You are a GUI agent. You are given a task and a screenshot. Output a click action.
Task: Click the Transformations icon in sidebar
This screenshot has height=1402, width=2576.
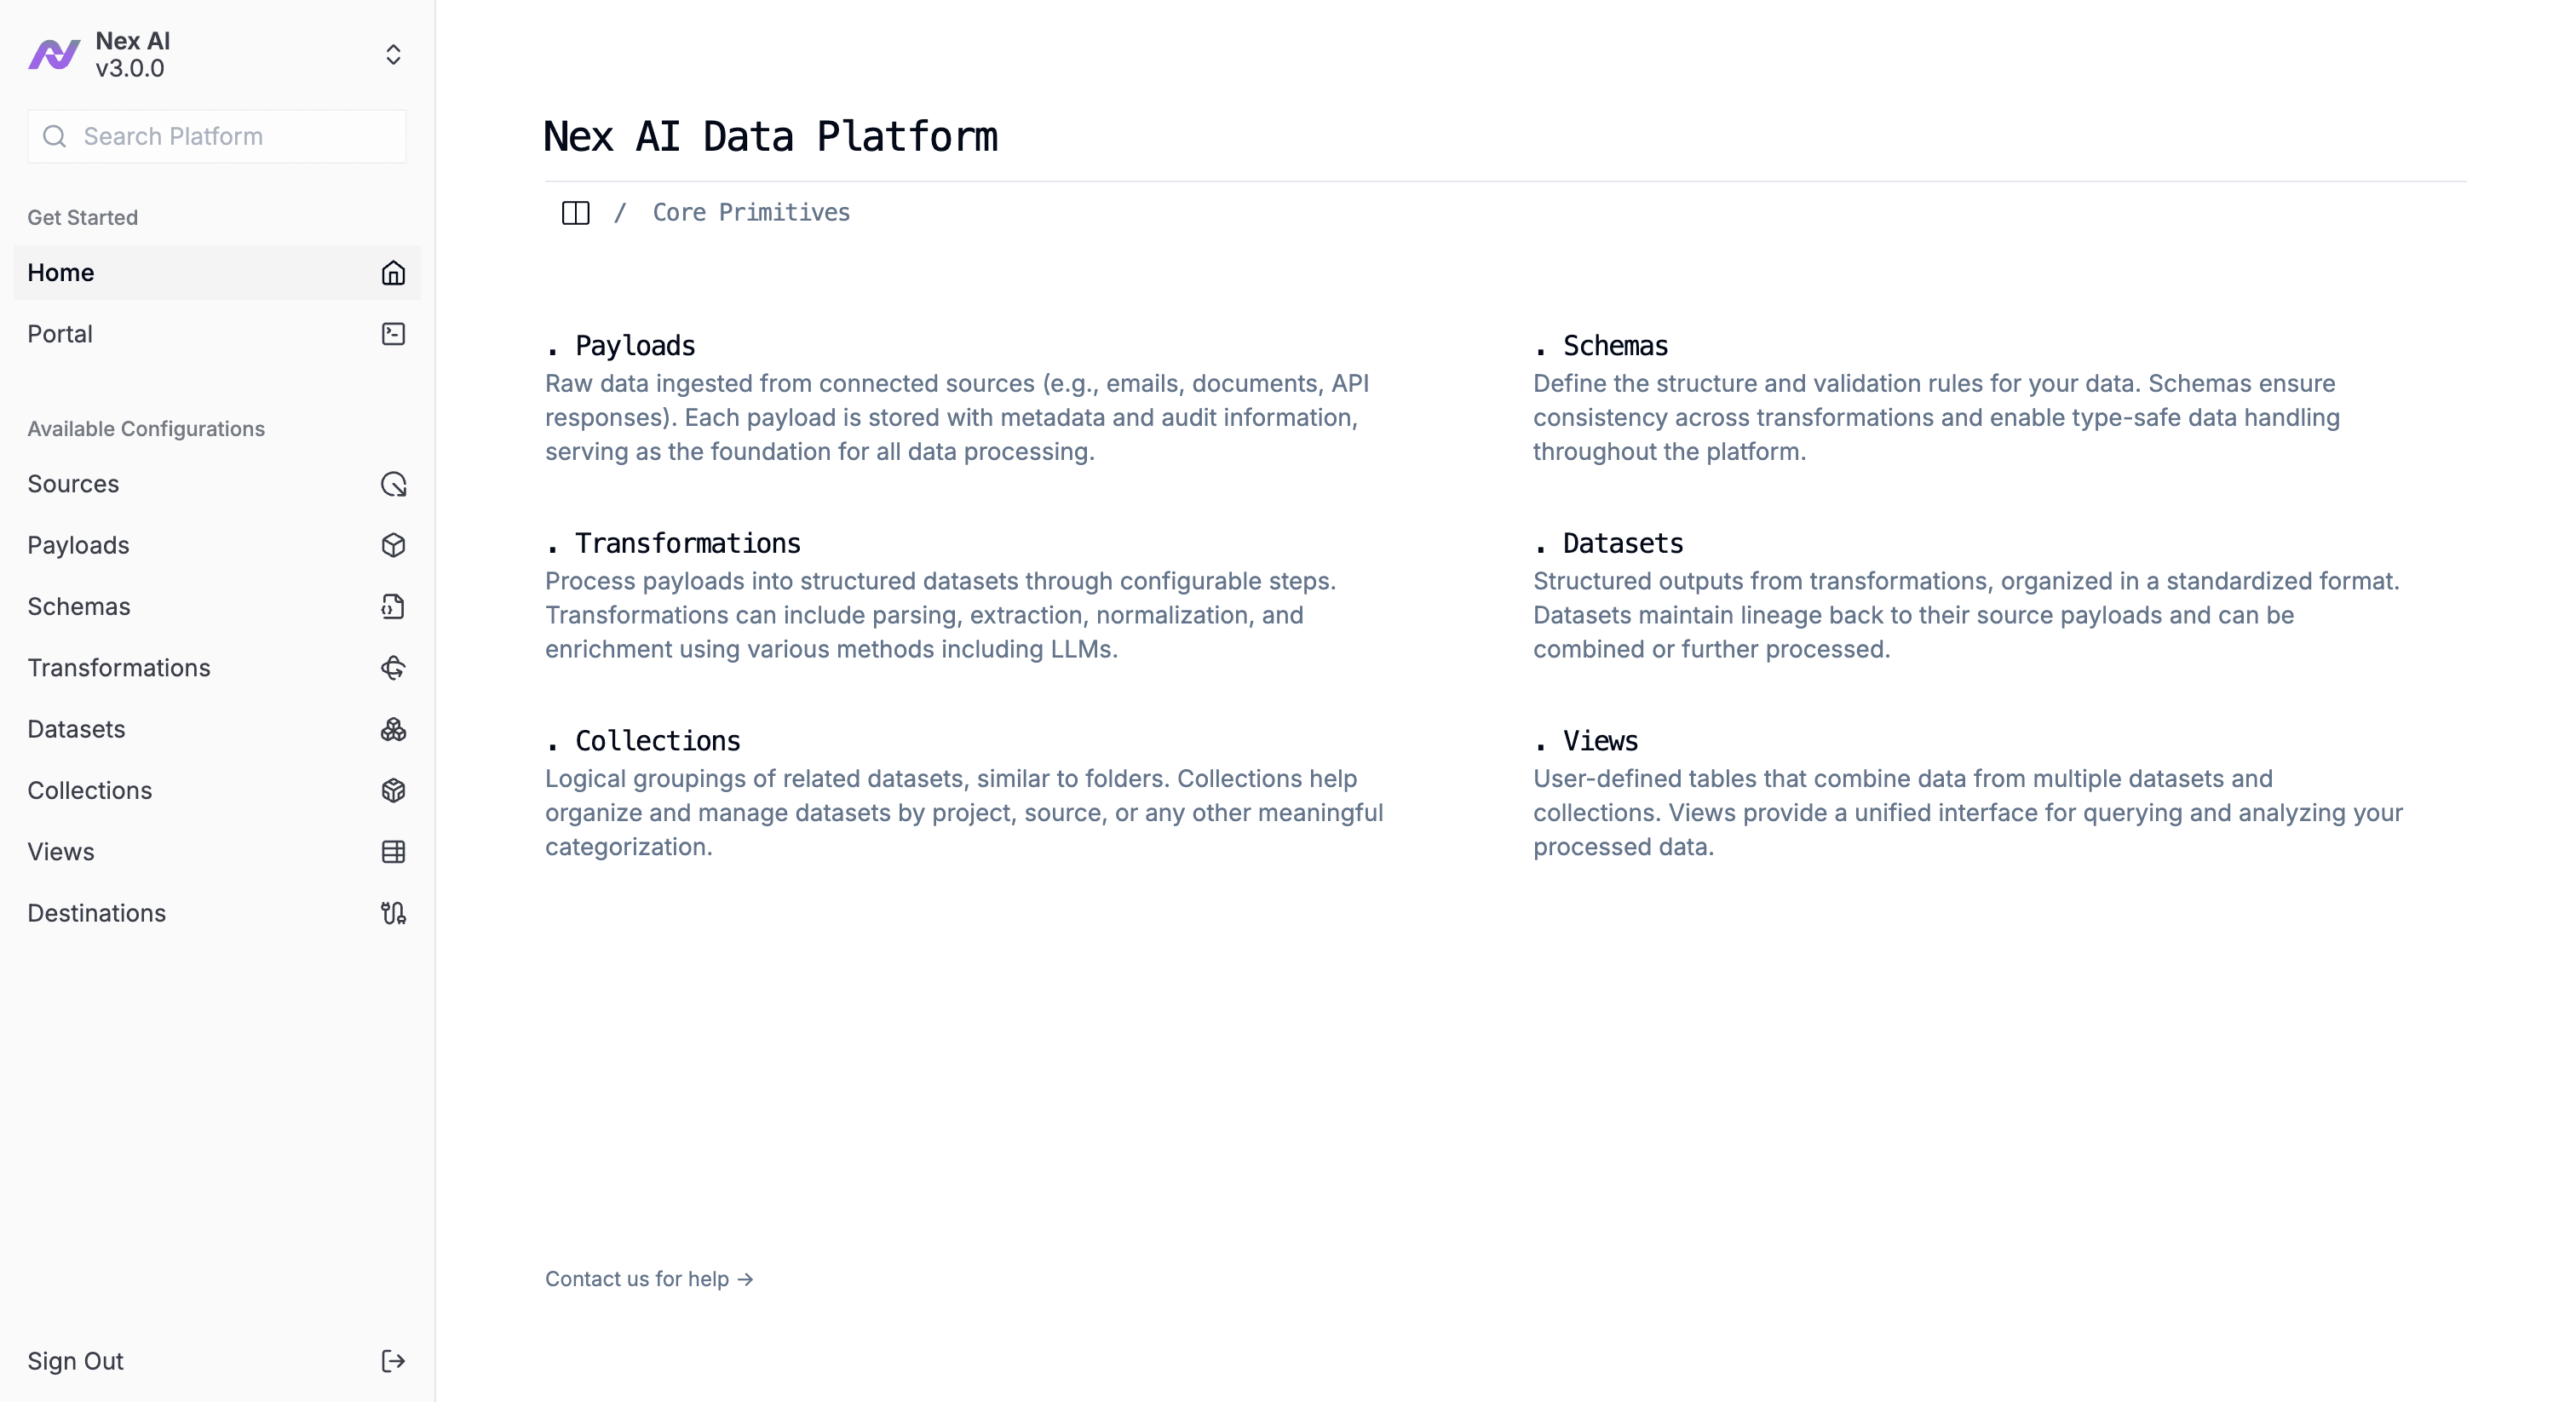pyautogui.click(x=393, y=668)
